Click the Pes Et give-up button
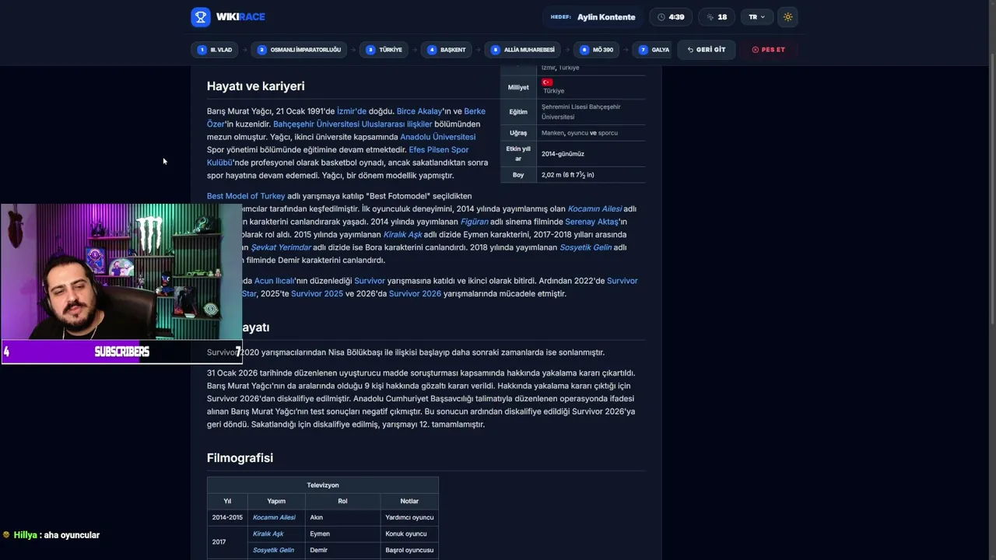Image resolution: width=996 pixels, height=560 pixels. [x=769, y=50]
